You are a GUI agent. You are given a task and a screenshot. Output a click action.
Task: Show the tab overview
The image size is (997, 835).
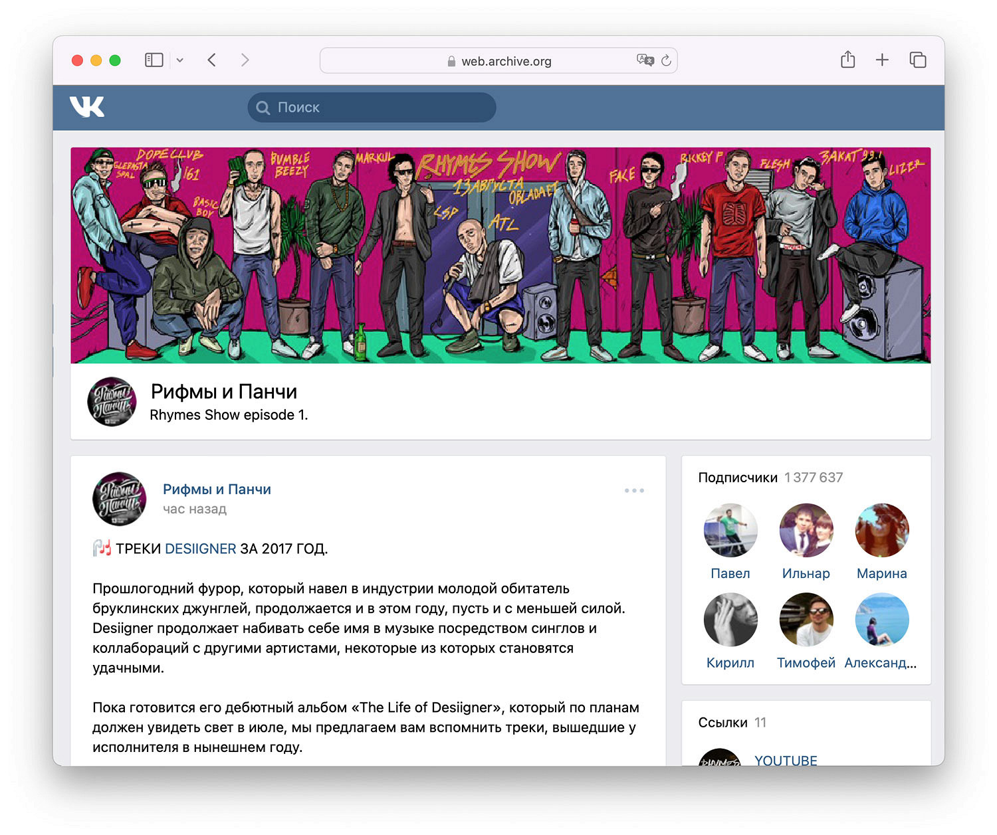917,60
